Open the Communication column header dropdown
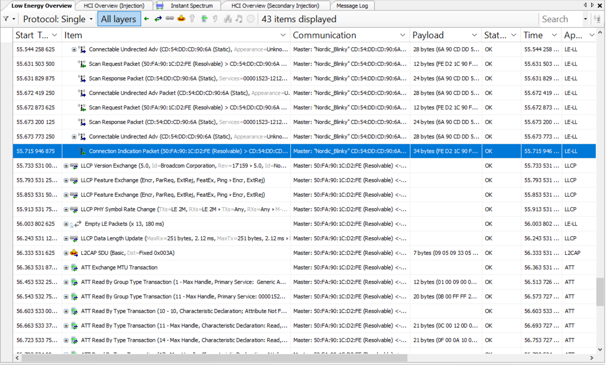The image size is (606, 365). point(402,35)
